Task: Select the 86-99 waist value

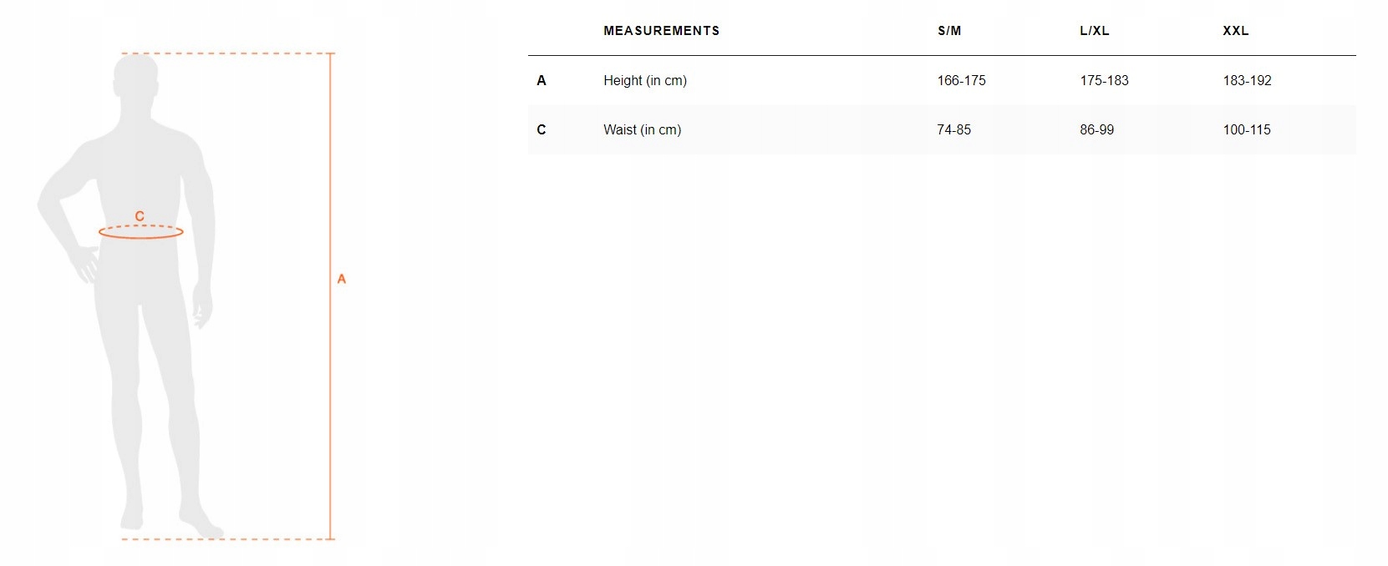Action: tap(1097, 130)
